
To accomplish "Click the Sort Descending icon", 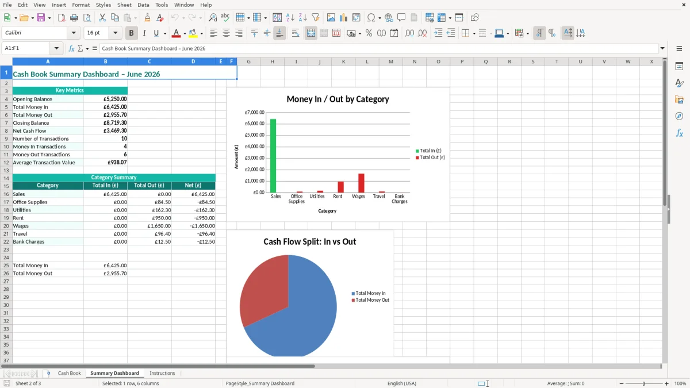I will coord(302,18).
